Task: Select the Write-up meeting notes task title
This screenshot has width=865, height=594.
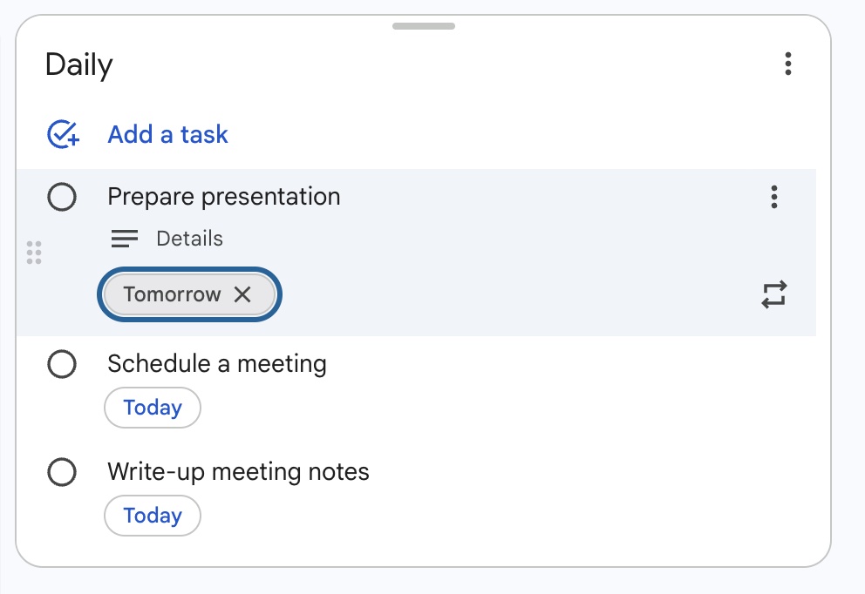Action: (238, 472)
